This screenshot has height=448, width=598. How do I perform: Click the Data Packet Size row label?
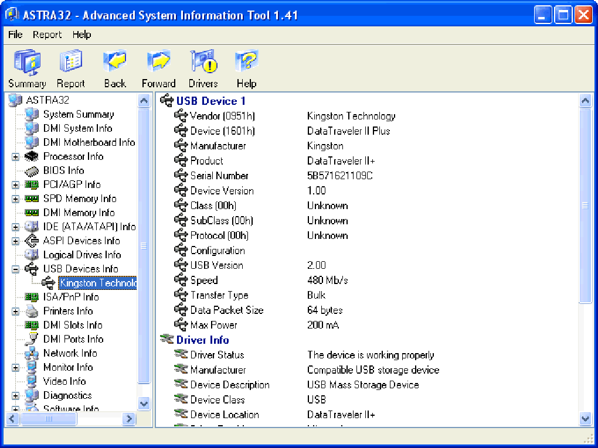227,310
